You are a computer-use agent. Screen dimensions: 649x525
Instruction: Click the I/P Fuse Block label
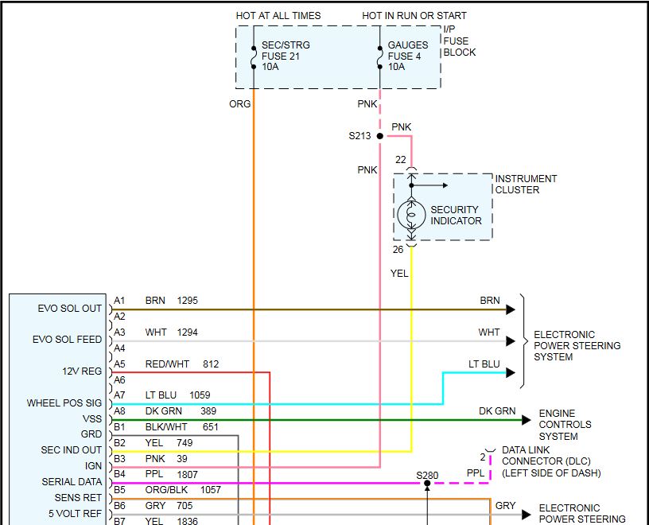459,41
